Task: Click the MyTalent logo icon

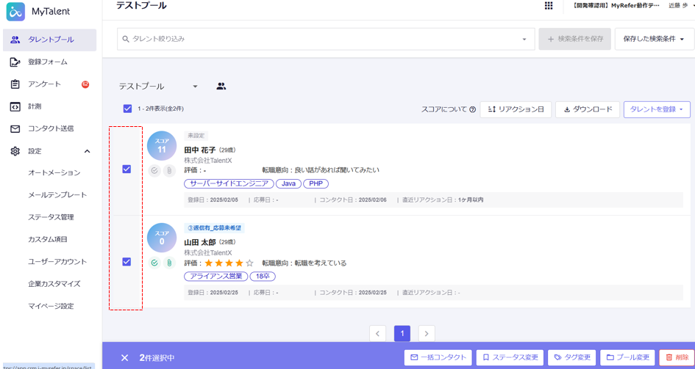Action: 15,12
